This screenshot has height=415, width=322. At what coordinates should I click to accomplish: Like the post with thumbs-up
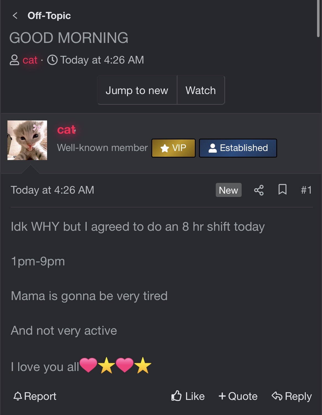click(188, 396)
